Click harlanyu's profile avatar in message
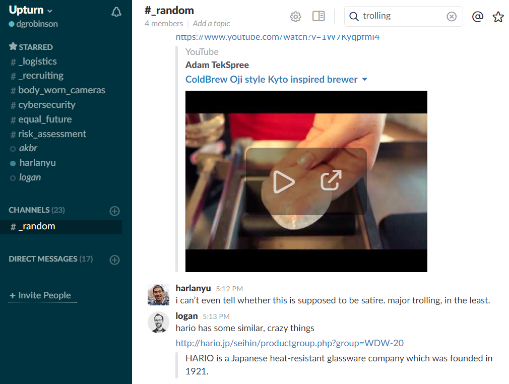Image resolution: width=509 pixels, height=384 pixels. (158, 294)
